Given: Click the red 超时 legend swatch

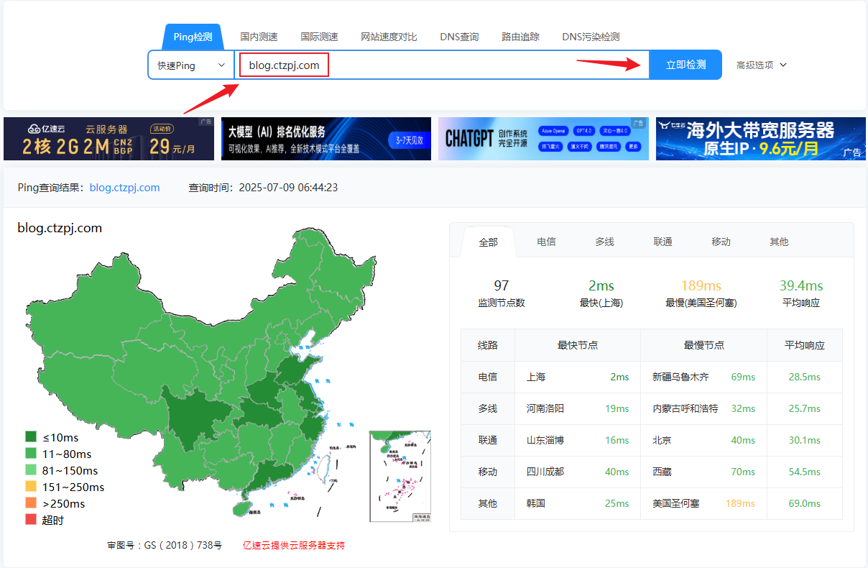Looking at the screenshot, I should tap(31, 520).
